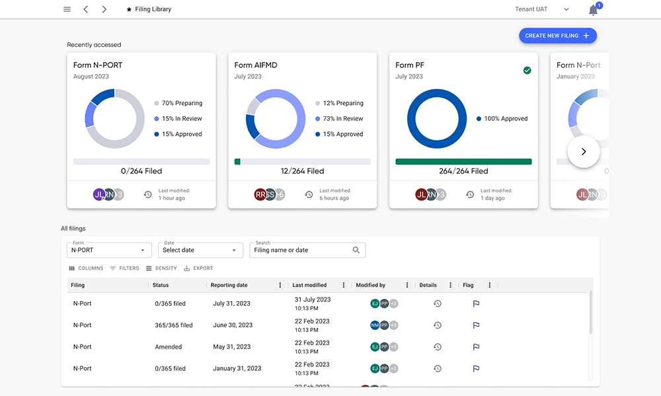Open the notifications bell
661x396 pixels.
point(593,10)
